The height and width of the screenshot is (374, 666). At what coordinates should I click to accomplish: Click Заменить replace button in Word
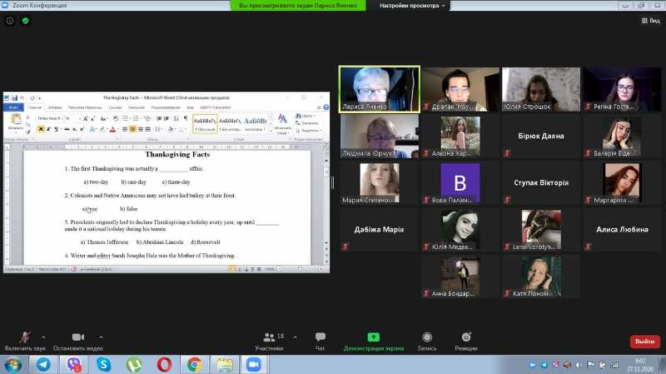(307, 122)
